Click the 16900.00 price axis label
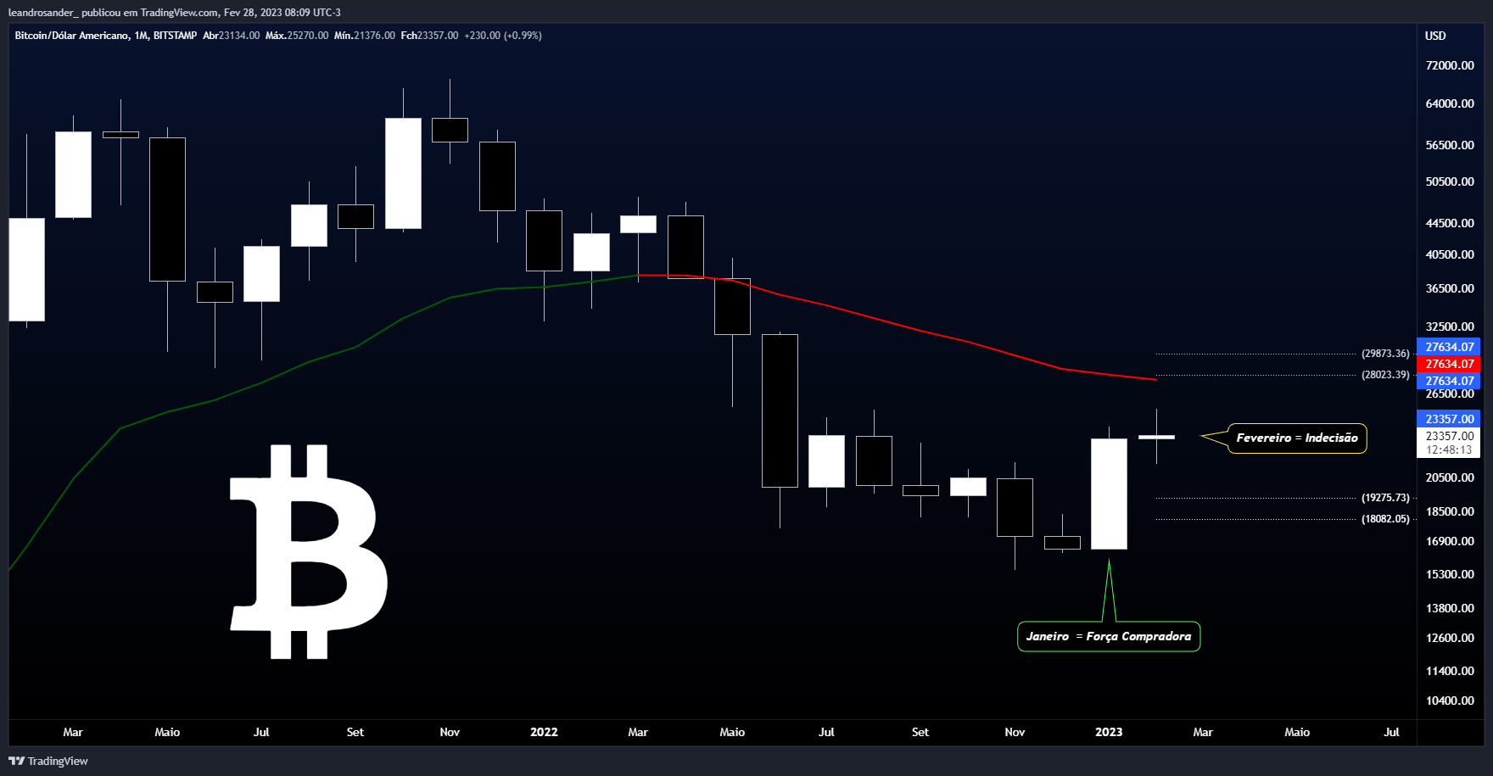 [1450, 541]
